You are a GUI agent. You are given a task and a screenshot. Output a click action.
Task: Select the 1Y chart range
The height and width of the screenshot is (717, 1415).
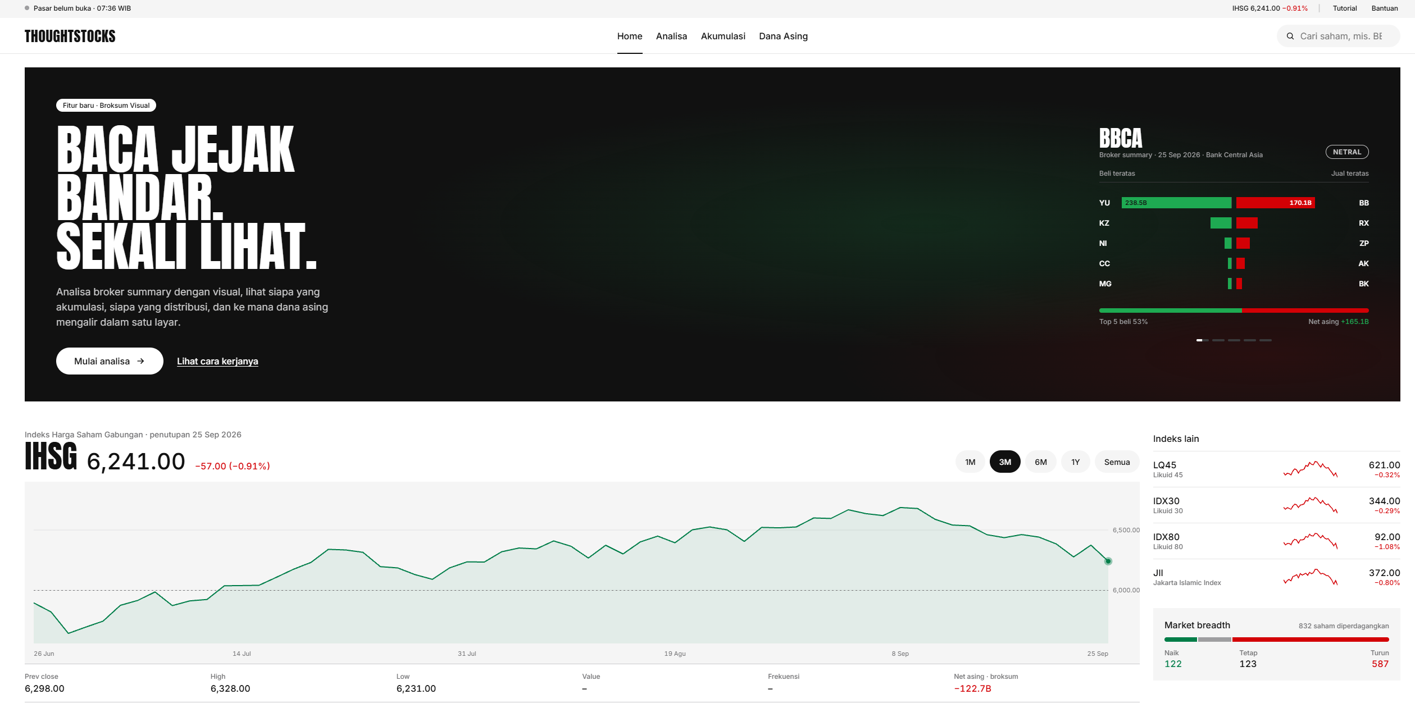tap(1075, 462)
